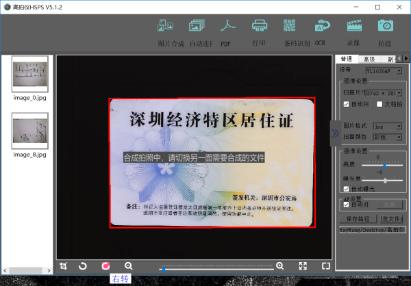Click the fit-to-window expand arrows icon

pyautogui.click(x=303, y=266)
